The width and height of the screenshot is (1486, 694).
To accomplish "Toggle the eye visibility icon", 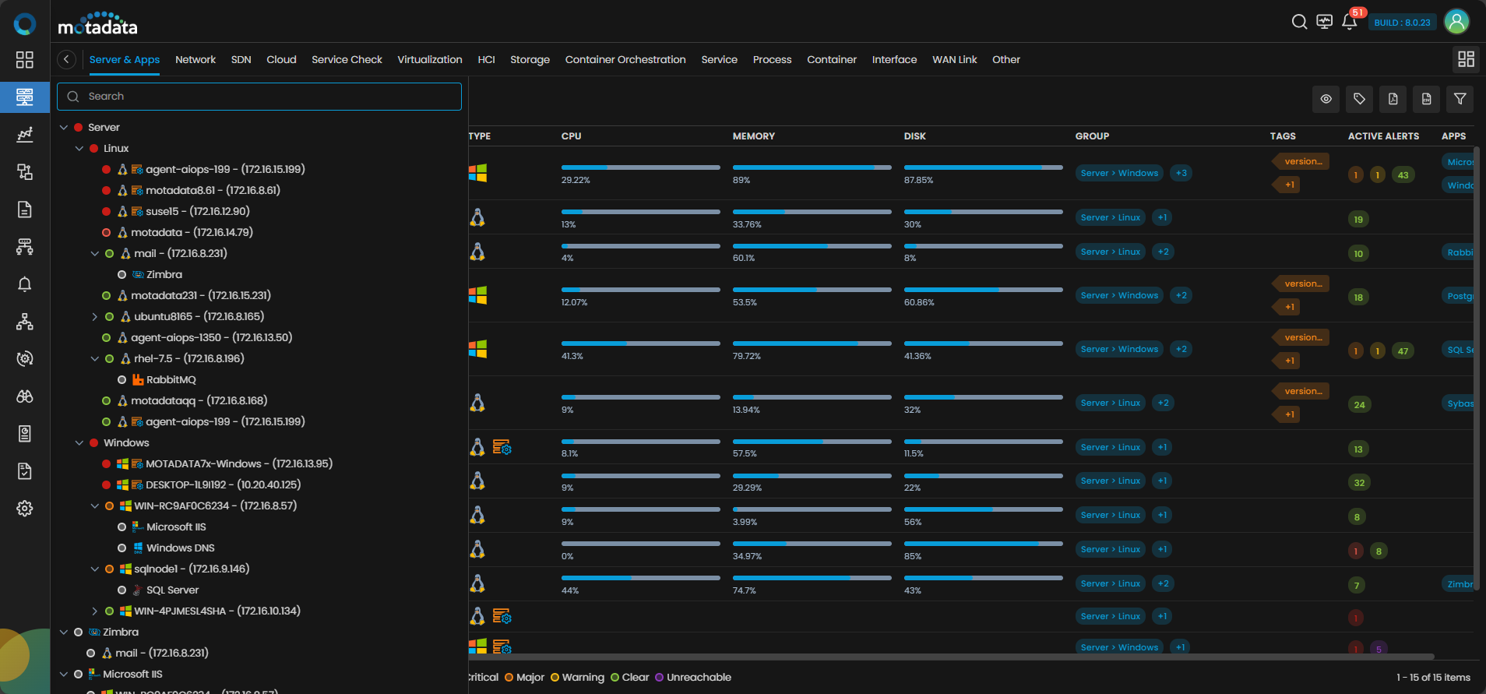I will tap(1326, 99).
